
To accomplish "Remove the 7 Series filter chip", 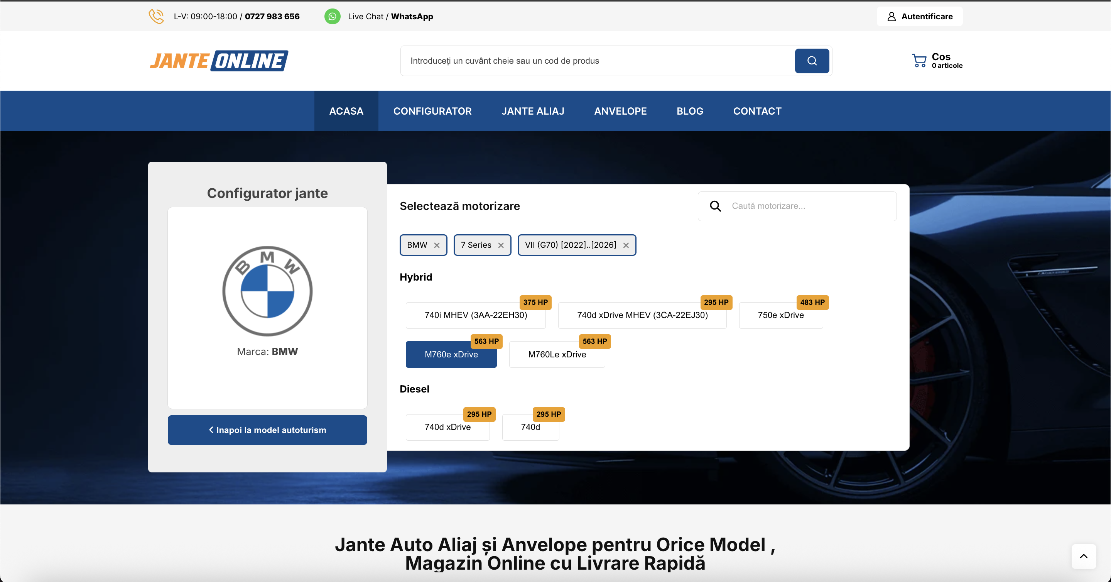I will click(x=501, y=245).
